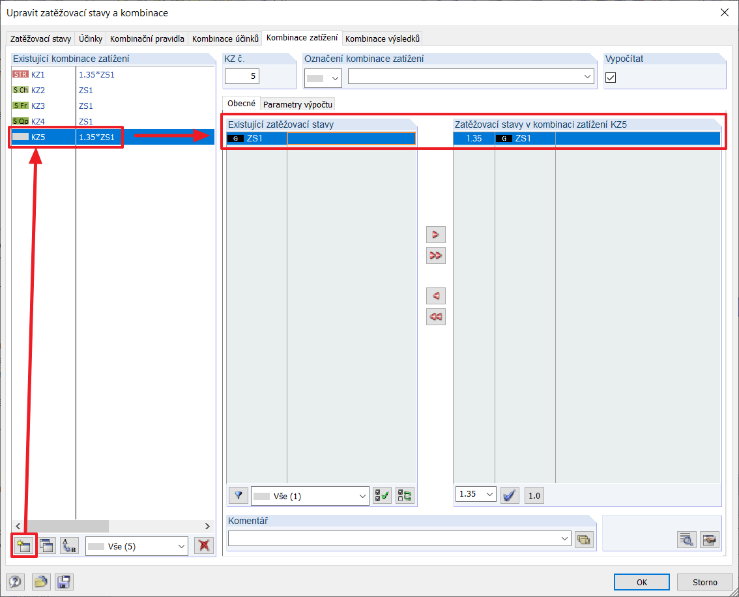
Task: Close the dialog window
Action: pos(725,13)
